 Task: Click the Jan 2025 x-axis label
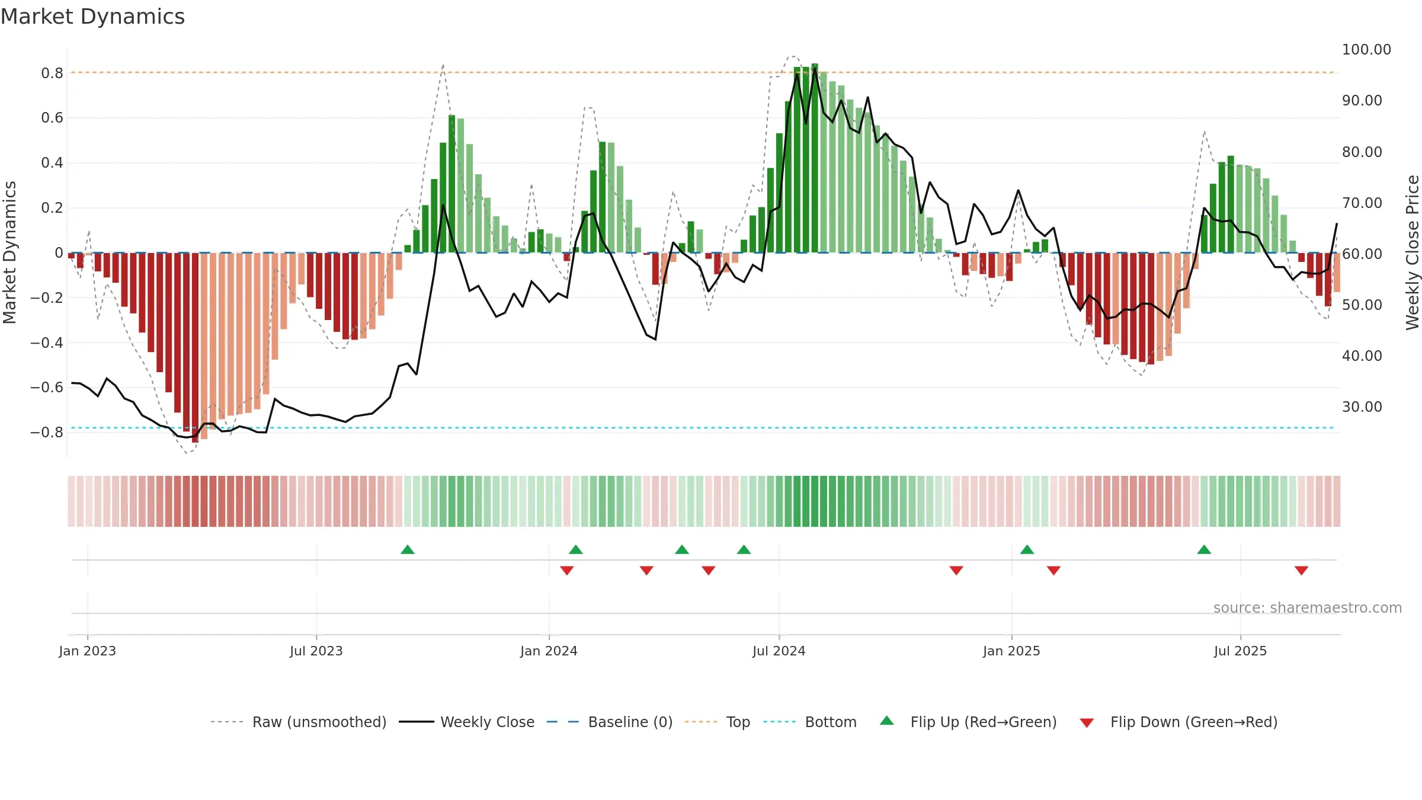(1012, 651)
